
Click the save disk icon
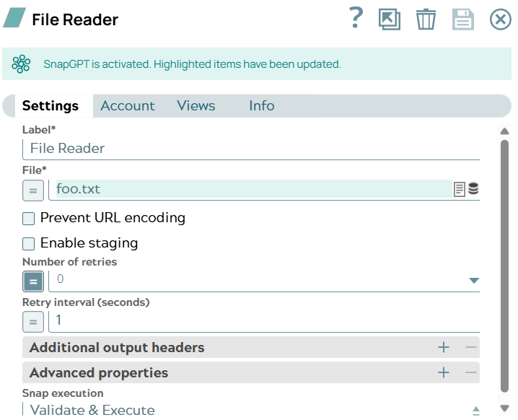(462, 19)
